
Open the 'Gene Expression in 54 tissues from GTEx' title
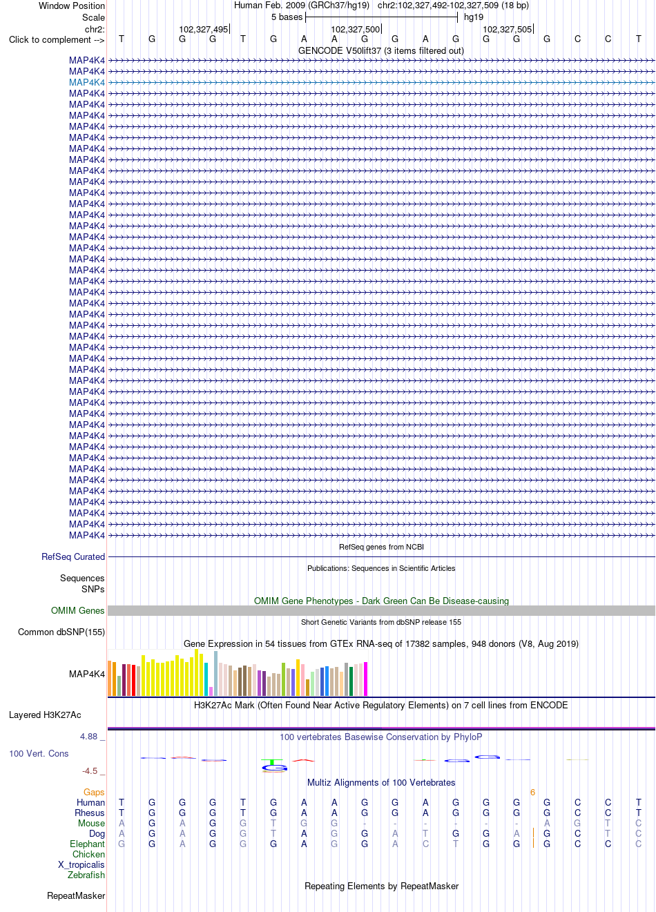[381, 643]
